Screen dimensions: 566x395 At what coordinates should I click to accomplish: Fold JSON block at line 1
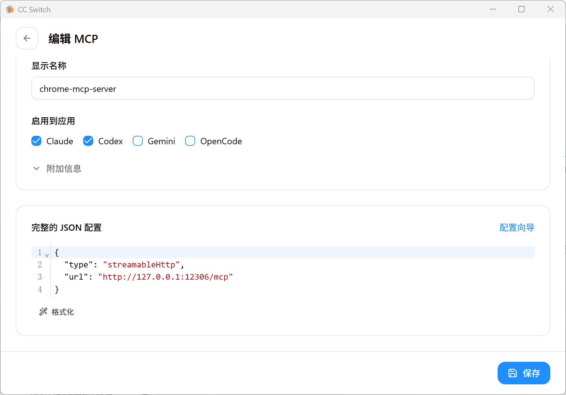point(47,255)
